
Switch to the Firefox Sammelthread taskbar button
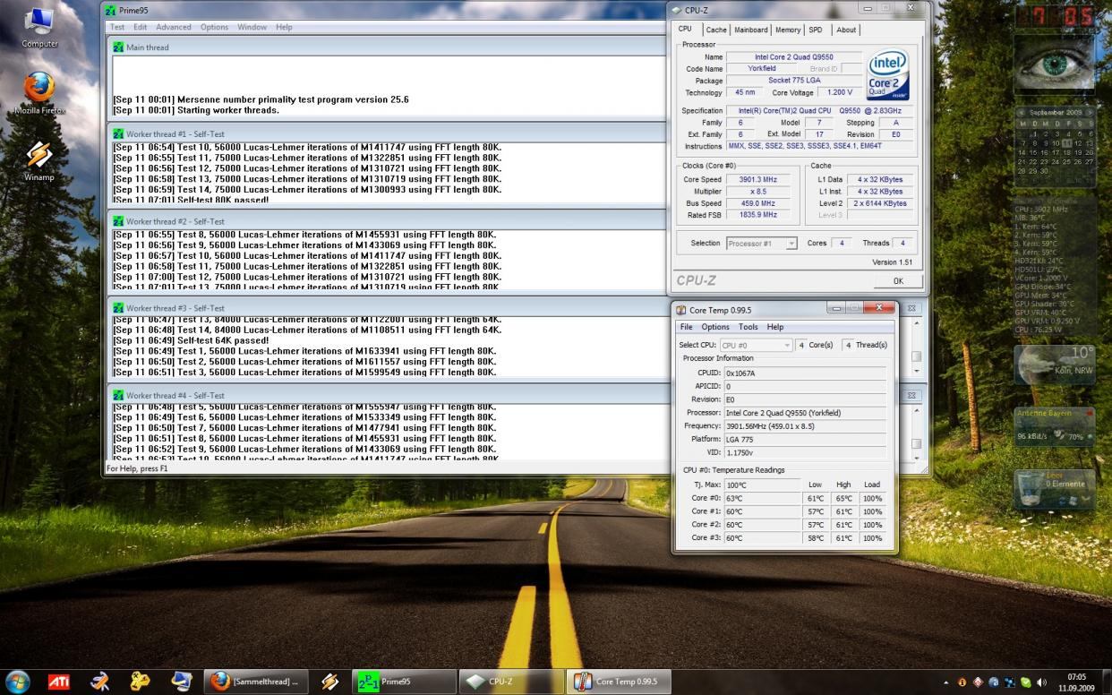(x=256, y=682)
